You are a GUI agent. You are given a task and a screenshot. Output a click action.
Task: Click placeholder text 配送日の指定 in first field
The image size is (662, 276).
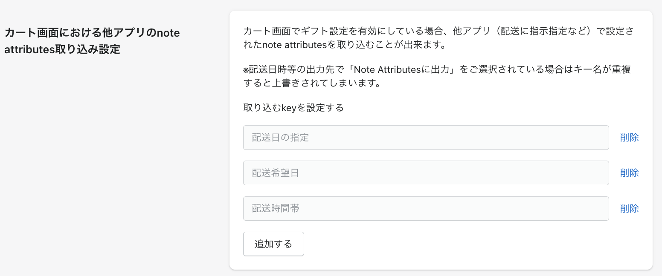280,138
